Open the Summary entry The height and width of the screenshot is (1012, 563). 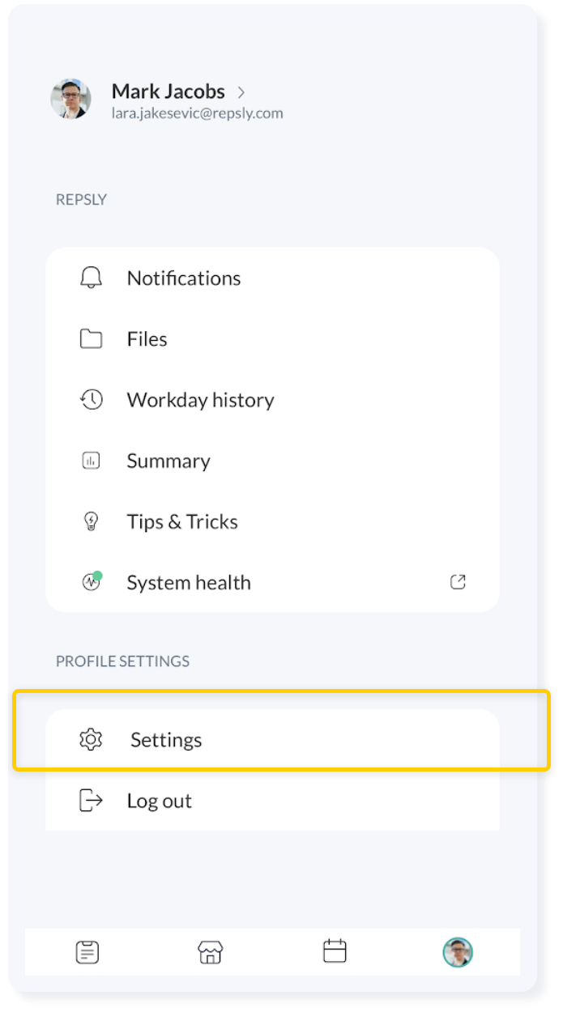coord(272,461)
